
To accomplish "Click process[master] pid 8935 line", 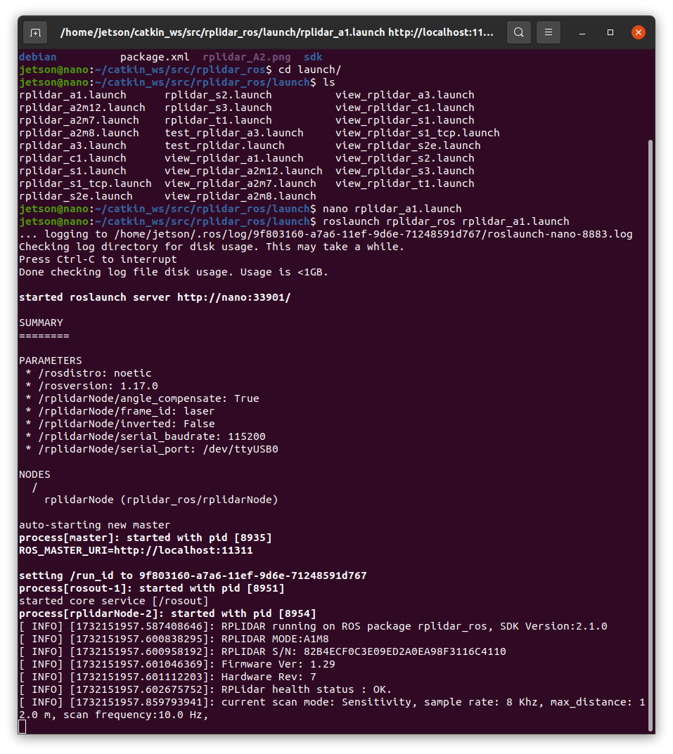I will pos(146,538).
